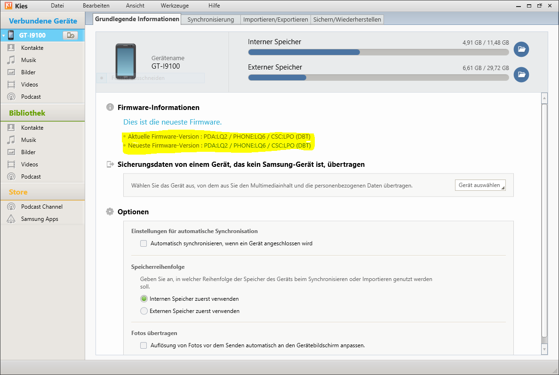Open the Bearbeiten menu
This screenshot has height=375, width=559.
96,6
